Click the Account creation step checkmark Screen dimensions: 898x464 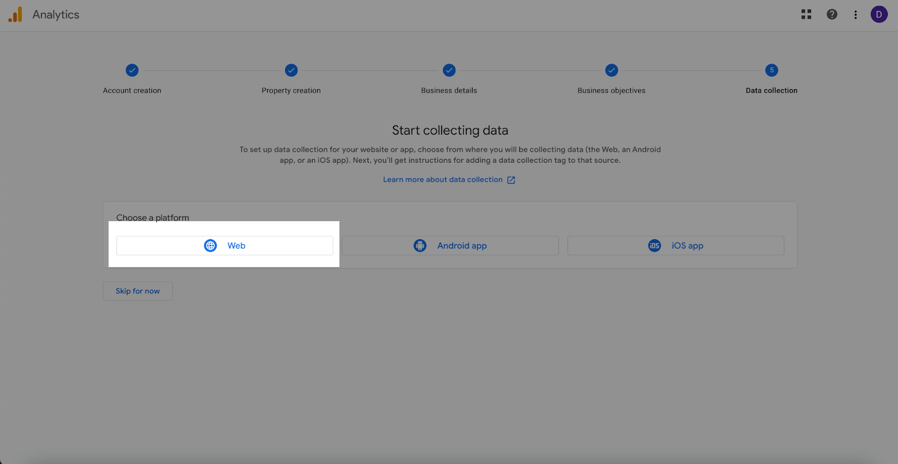tap(132, 70)
